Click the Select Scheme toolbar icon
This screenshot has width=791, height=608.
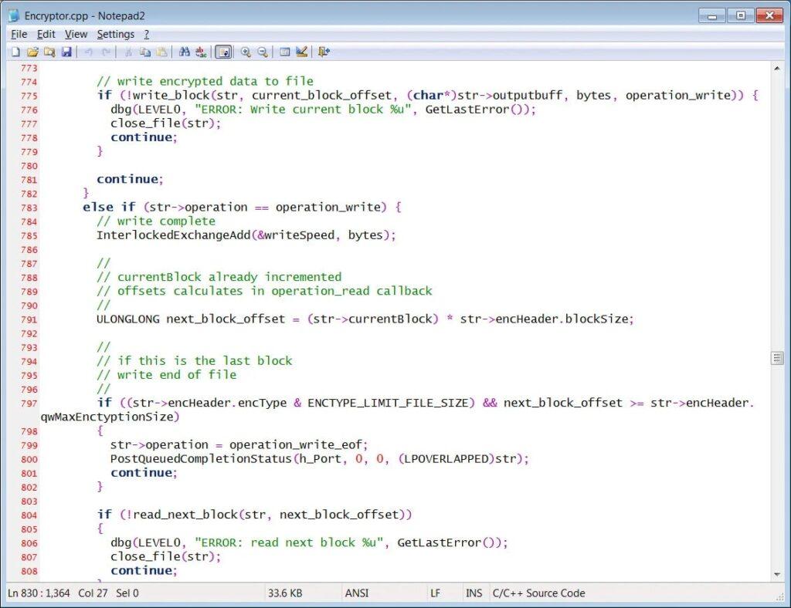[x=285, y=52]
